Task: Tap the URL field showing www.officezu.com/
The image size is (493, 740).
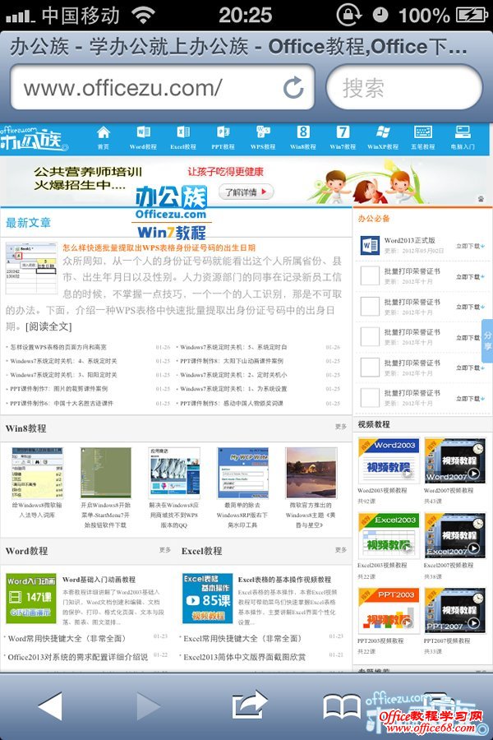Action: [163, 87]
